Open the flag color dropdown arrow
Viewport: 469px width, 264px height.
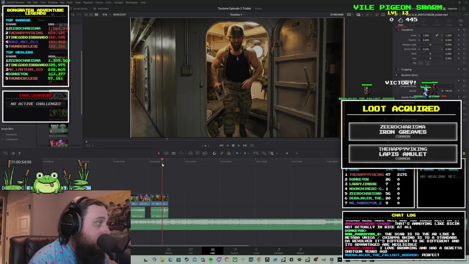(x=241, y=153)
